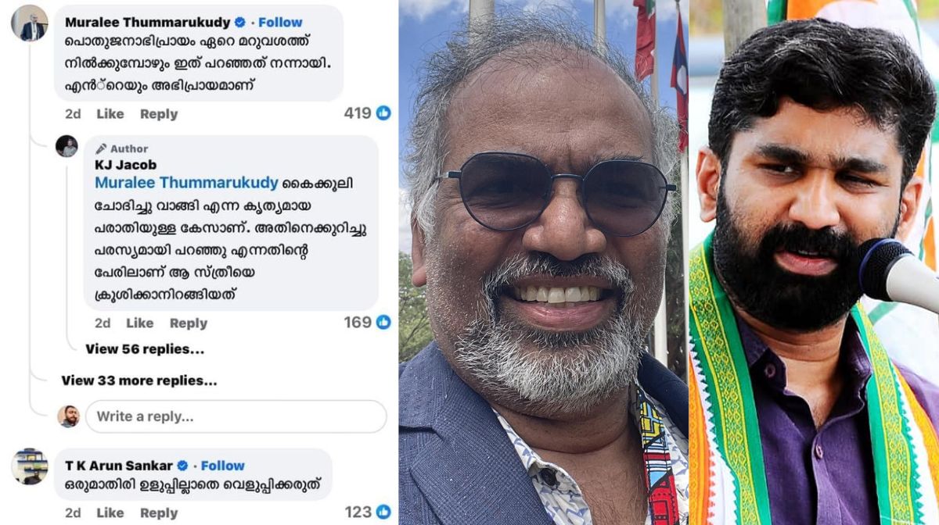939x525 pixels.
Task: Open the Muralee Thummarukudy mention link in KJ Jacob's reply
Action: (x=186, y=183)
